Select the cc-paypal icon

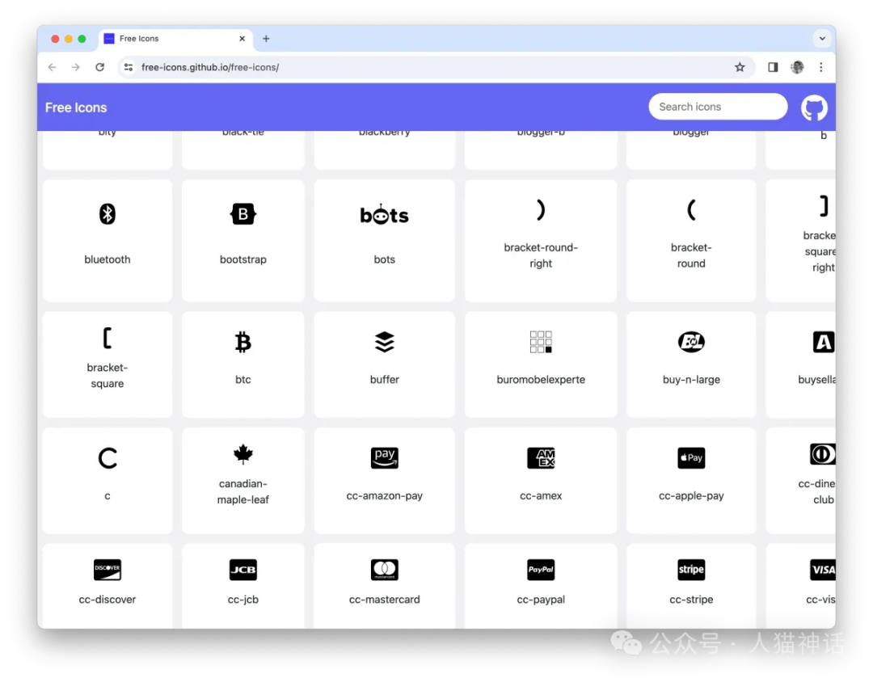tap(541, 570)
